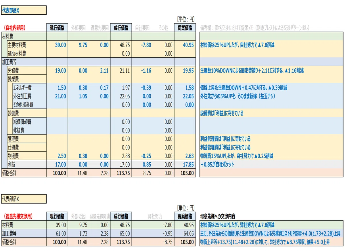Select the note +0.85が自社ポケット

(217, 165)
